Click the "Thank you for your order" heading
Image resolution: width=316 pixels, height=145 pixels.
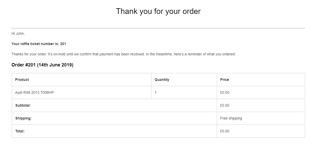(158, 11)
